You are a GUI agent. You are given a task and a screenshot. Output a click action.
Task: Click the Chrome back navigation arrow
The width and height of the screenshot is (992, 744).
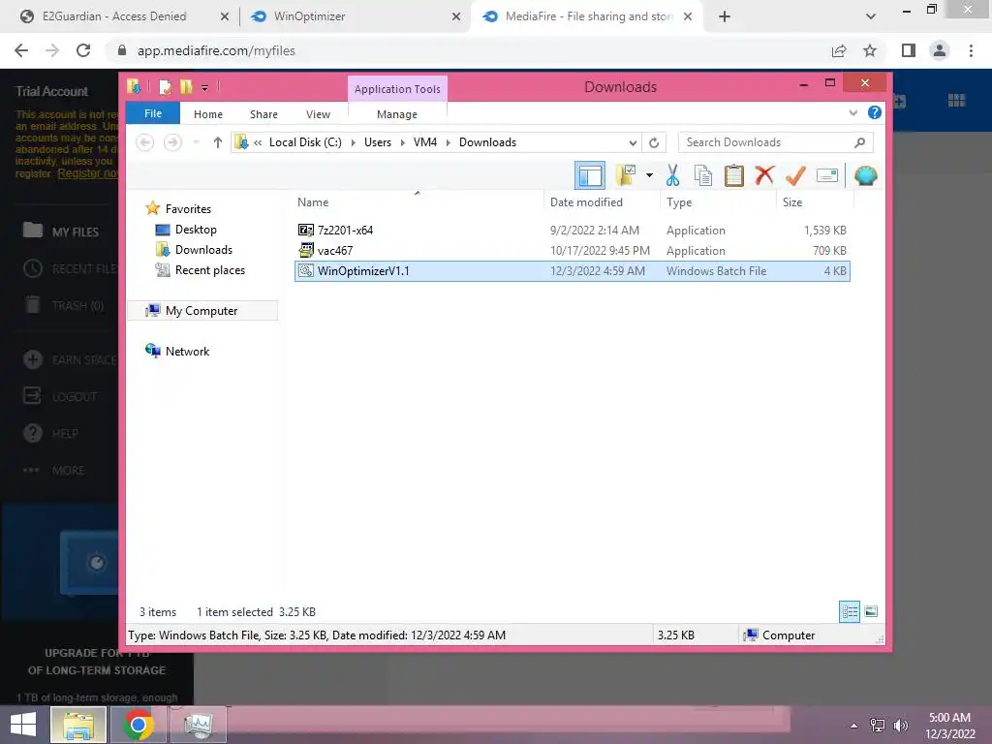(x=21, y=50)
